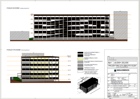Select the INDEX revision table
This screenshot has height=99, width=140.
(122, 59)
